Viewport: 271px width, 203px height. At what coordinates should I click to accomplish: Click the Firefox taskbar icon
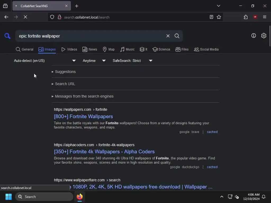click(x=79, y=197)
